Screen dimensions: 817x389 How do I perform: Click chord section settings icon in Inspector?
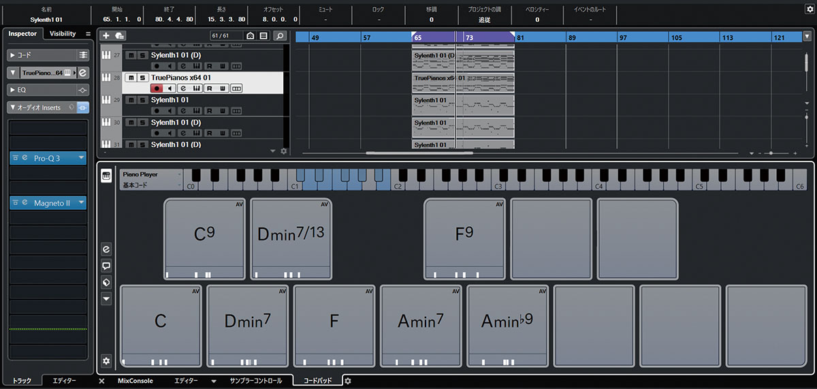pos(82,55)
